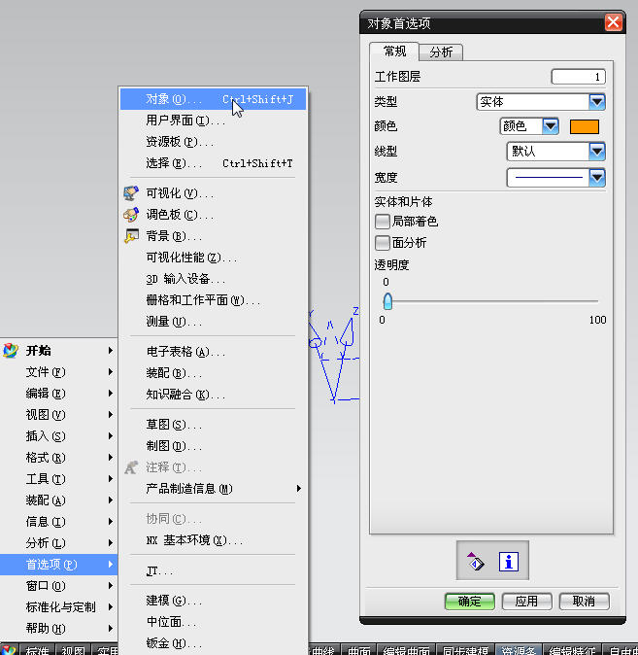Select 资源板(P) menu item

point(213,142)
